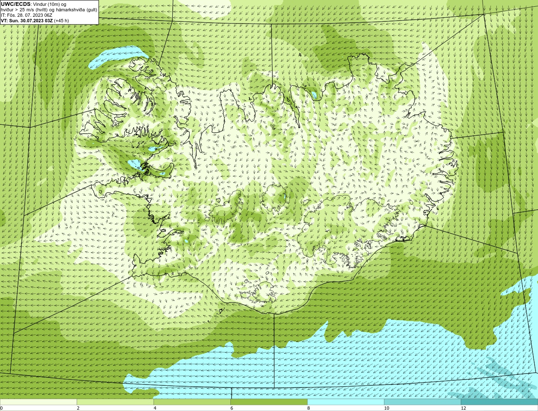This screenshot has height=411, width=538.
Task: Click the above 12 m/s teal legend swatch
Action: coord(499,402)
